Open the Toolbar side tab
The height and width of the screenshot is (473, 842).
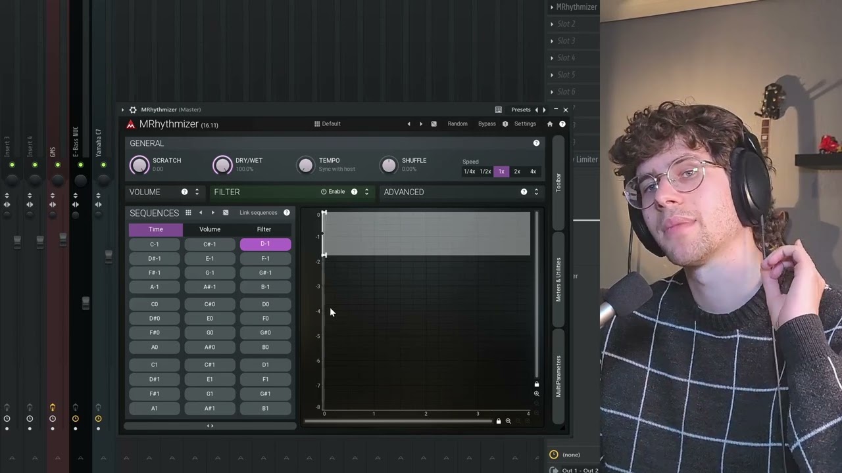pyautogui.click(x=558, y=183)
